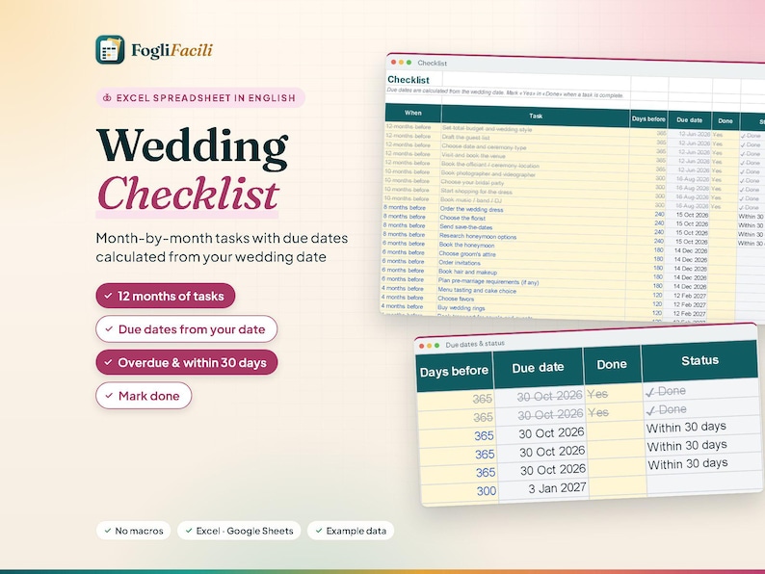Select 'Done' header in the Checklist window
The height and width of the screenshot is (574, 765).
coord(725,121)
